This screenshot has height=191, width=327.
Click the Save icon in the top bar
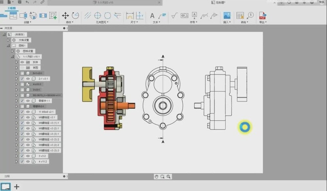click(x=20, y=2)
